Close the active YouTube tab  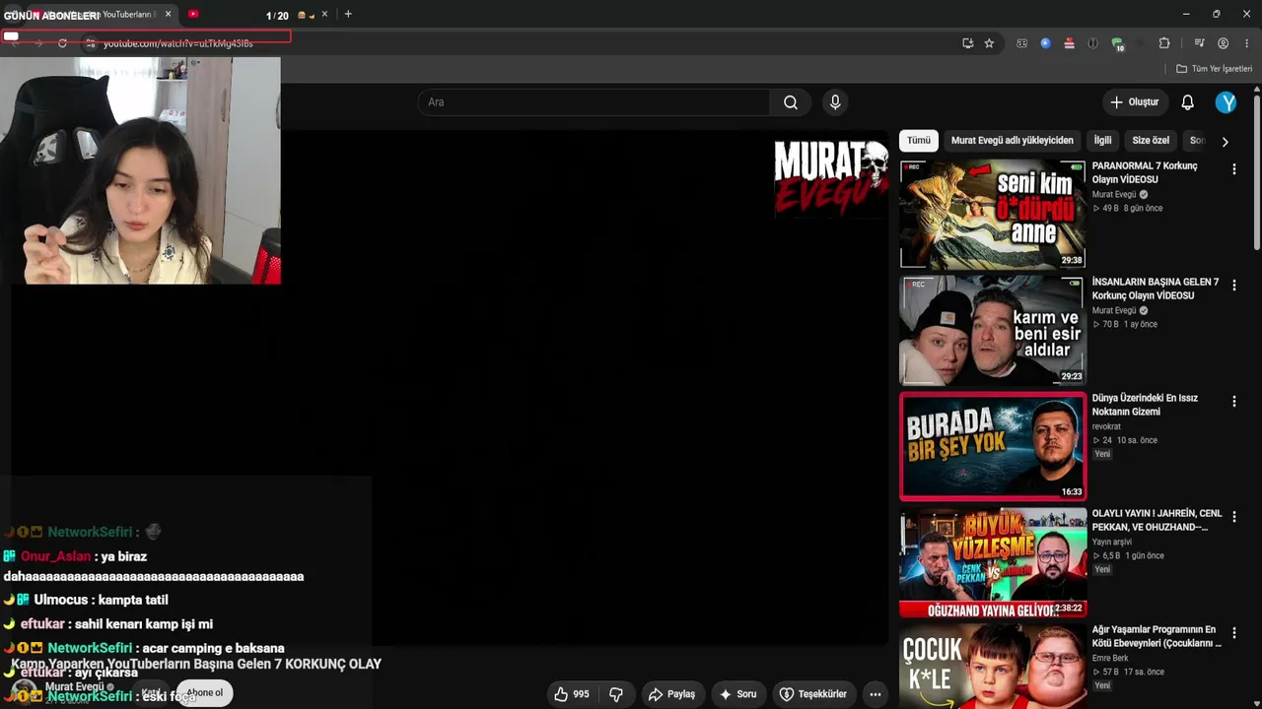168,15
